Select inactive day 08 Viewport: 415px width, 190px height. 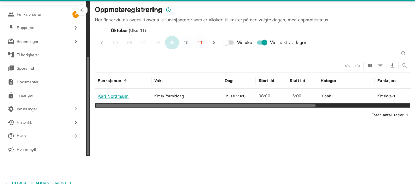(158, 43)
